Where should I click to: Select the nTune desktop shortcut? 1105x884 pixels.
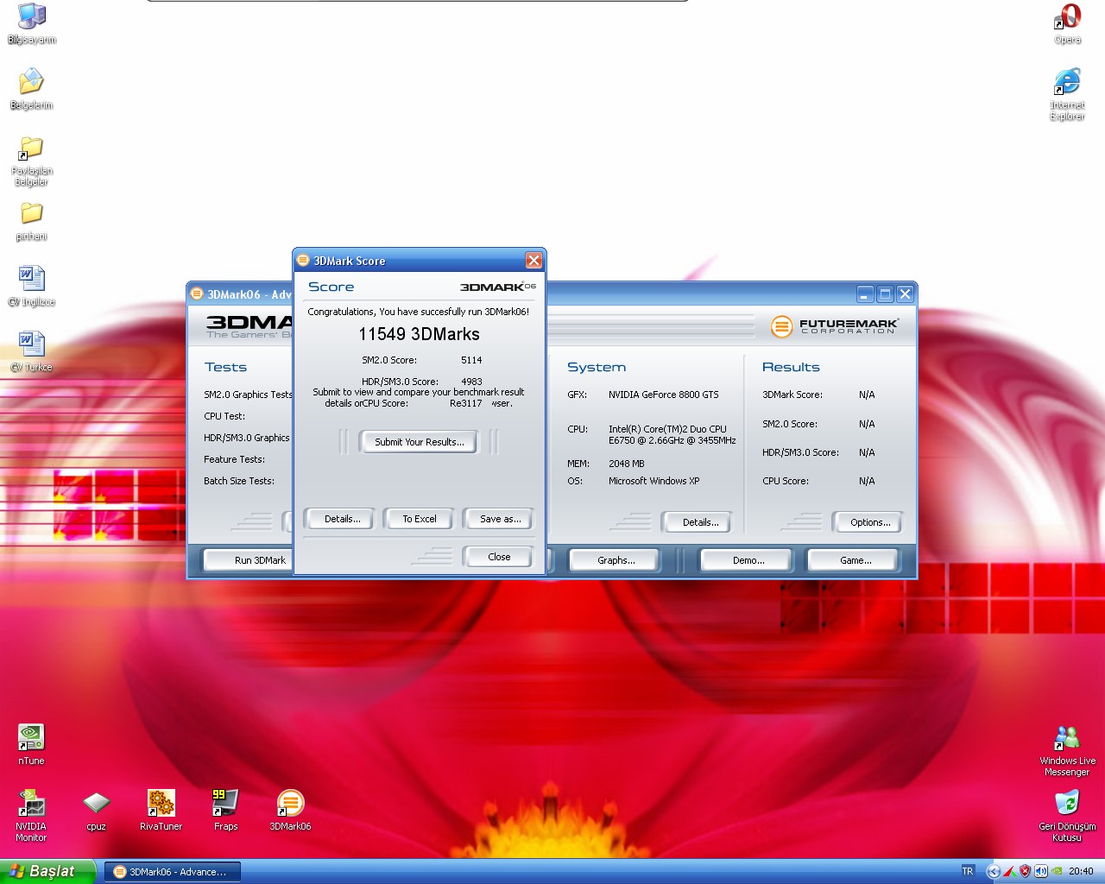click(x=31, y=744)
